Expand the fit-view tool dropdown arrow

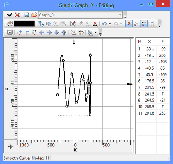pos(96,33)
